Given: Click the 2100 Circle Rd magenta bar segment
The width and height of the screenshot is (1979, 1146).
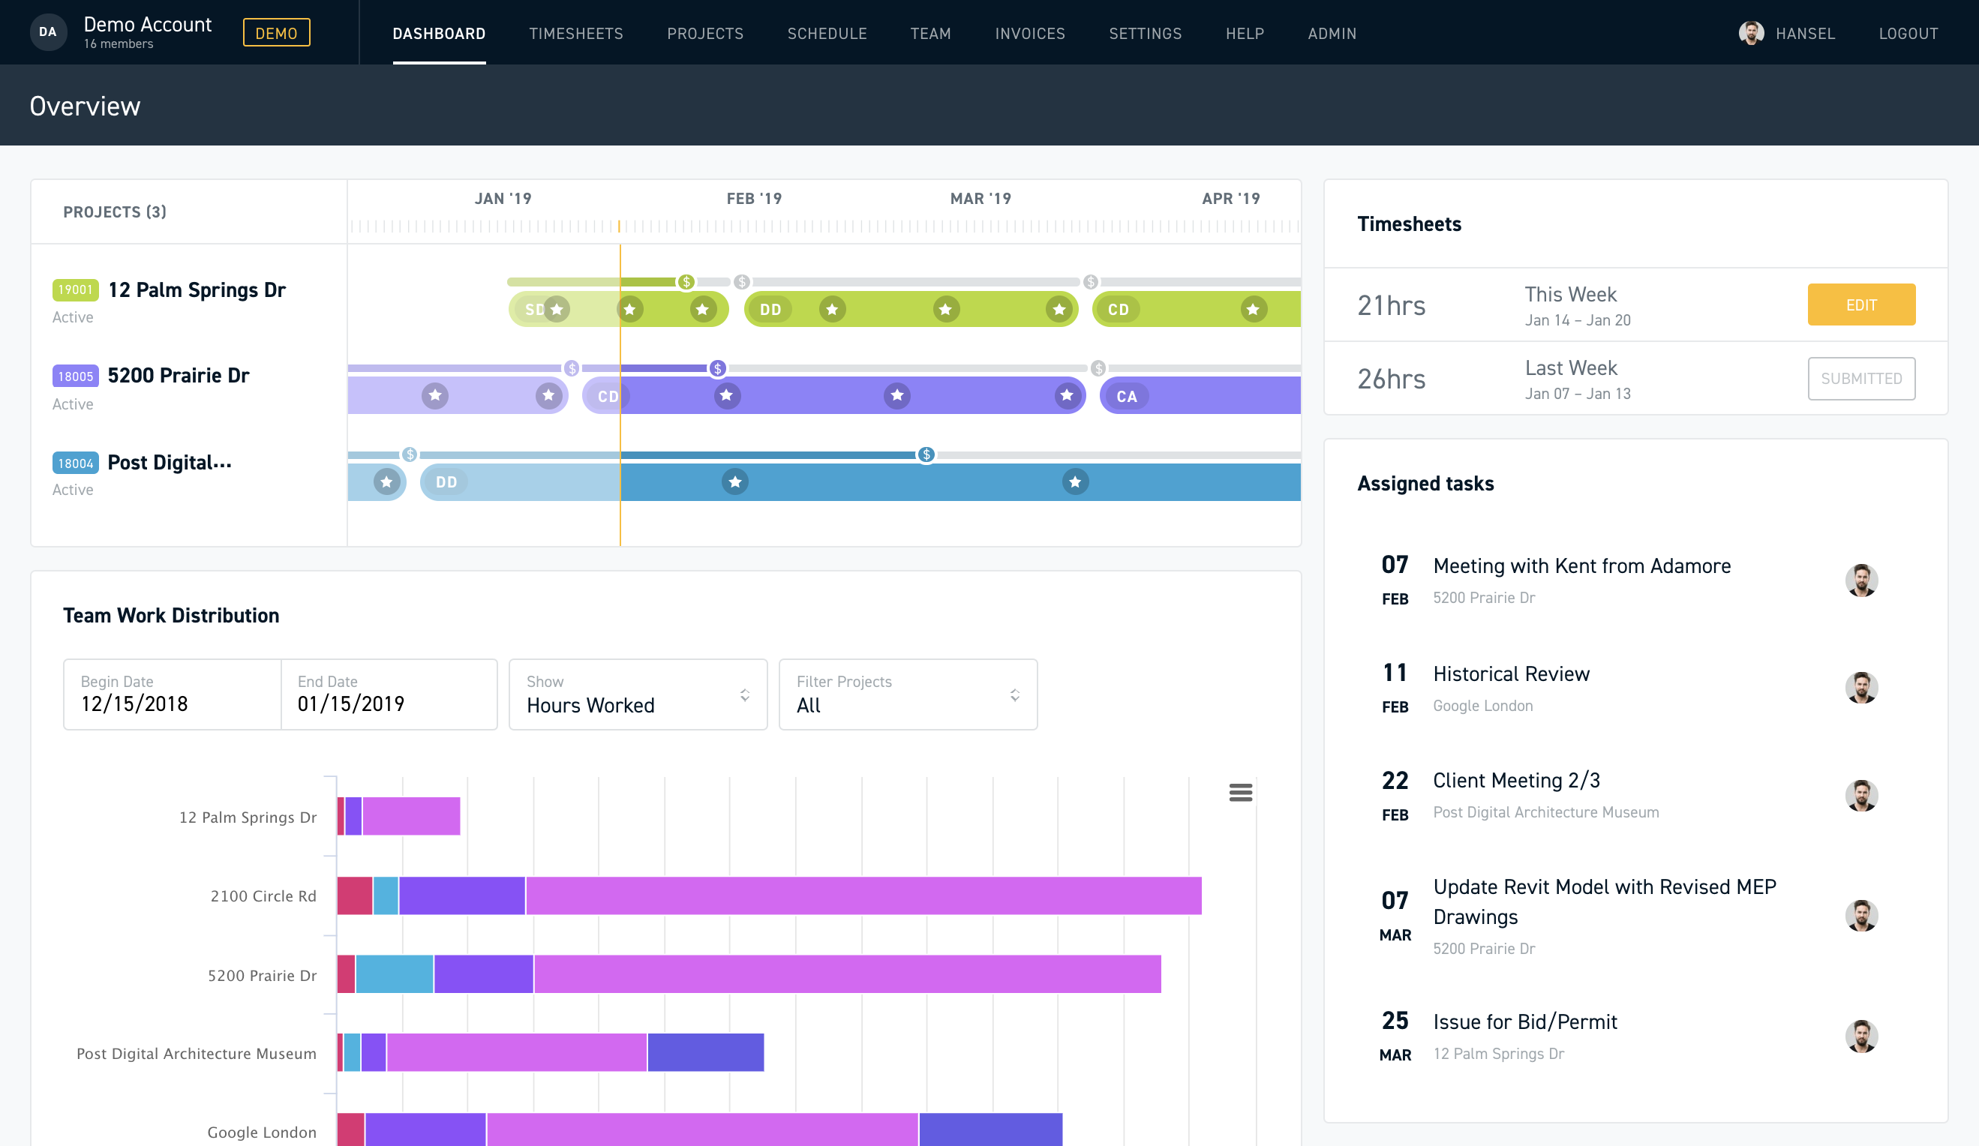Looking at the screenshot, I should [863, 895].
